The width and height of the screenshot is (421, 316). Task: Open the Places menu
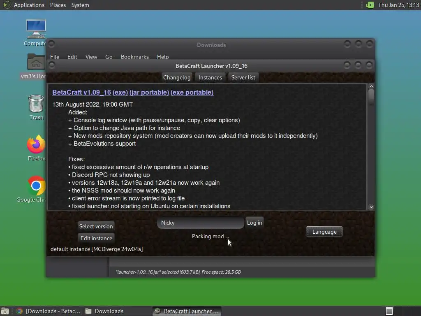(58, 5)
